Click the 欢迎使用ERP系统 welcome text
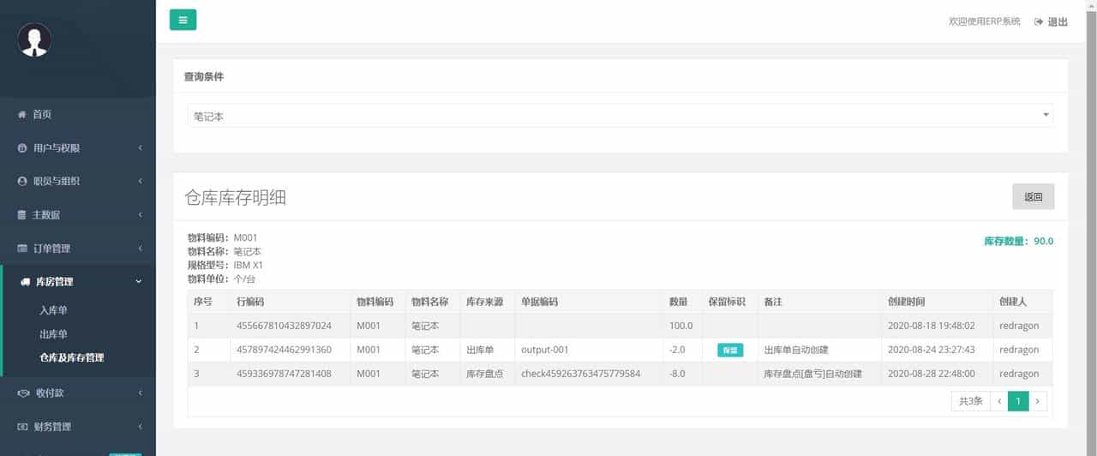This screenshot has width=1097, height=456. click(985, 21)
